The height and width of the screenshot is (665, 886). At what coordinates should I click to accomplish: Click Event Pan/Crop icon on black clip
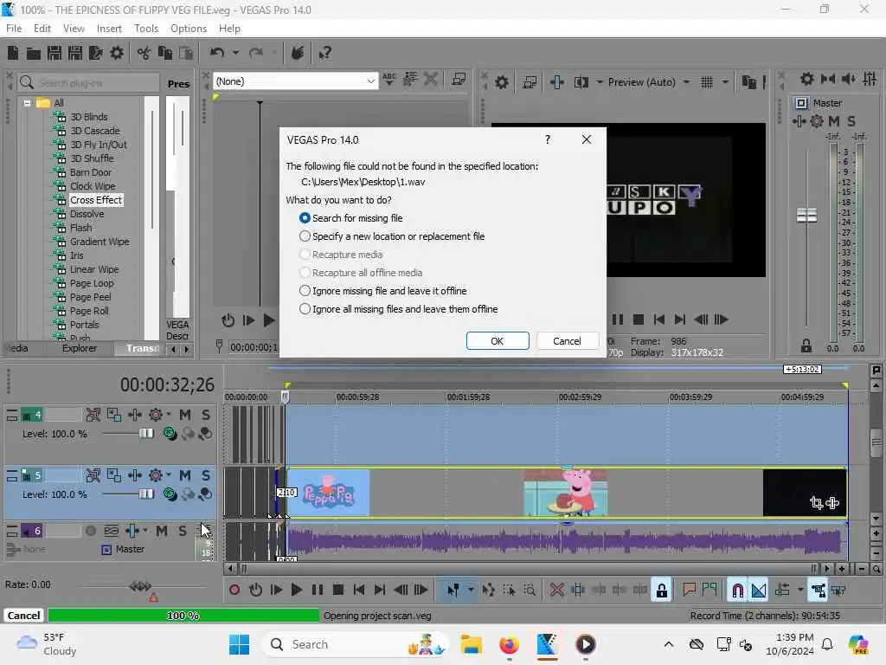[x=816, y=503]
